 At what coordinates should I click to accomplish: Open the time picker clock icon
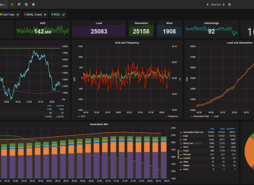coord(229,5)
